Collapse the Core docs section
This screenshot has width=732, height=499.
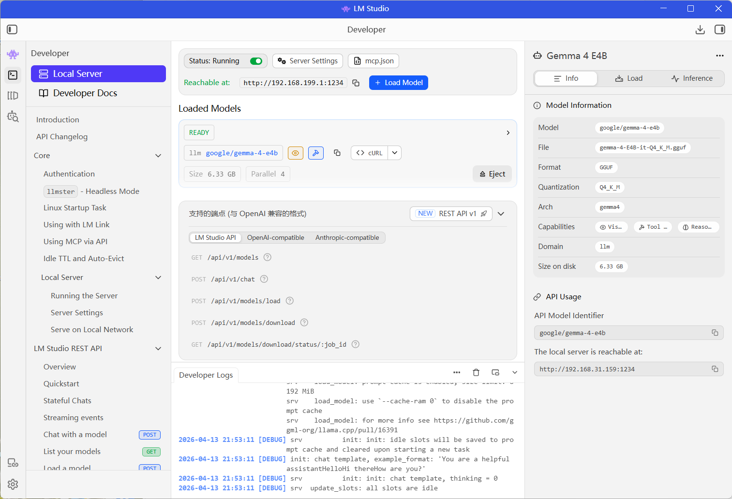tap(158, 156)
